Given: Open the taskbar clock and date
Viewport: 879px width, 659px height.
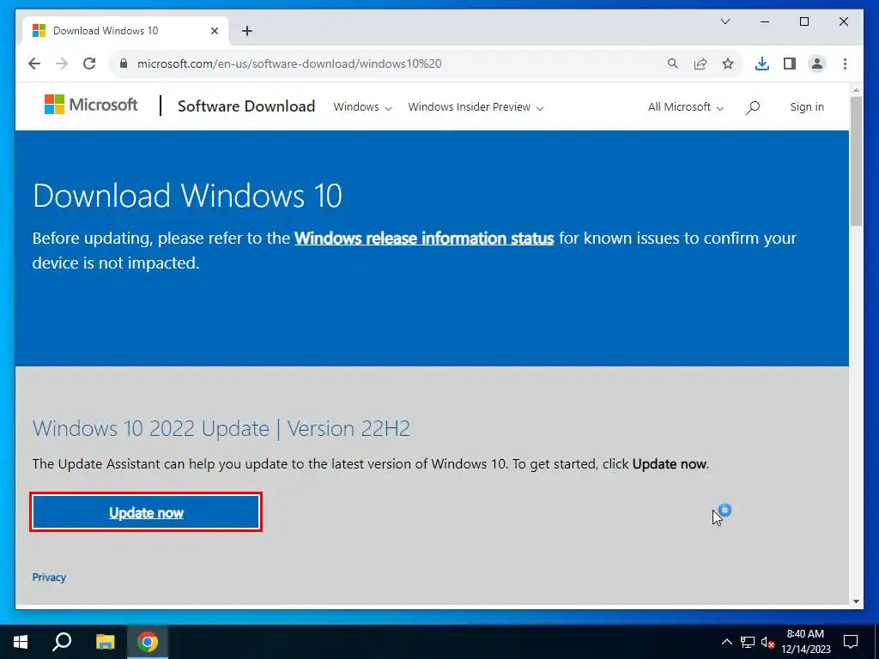Looking at the screenshot, I should coord(805,642).
